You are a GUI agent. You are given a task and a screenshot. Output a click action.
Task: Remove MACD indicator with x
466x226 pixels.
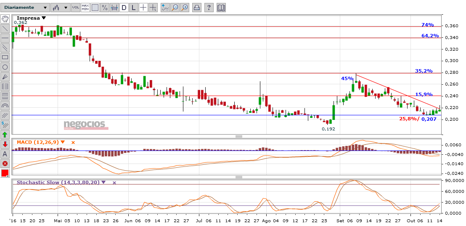73,143
